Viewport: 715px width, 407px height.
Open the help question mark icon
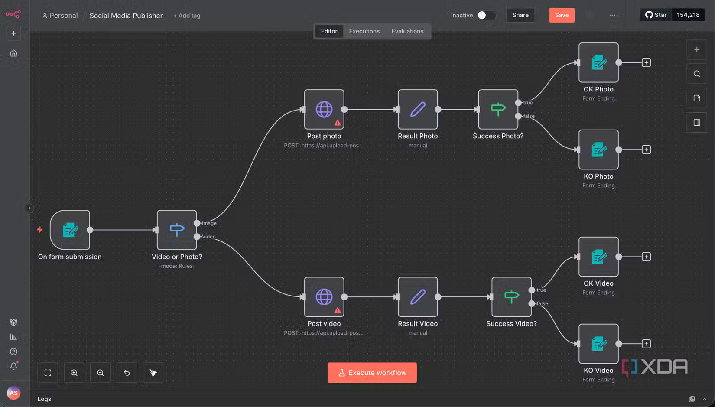tap(13, 352)
